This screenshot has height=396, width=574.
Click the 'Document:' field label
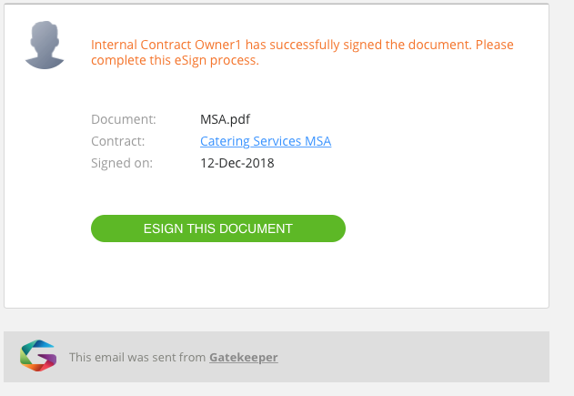pos(124,119)
